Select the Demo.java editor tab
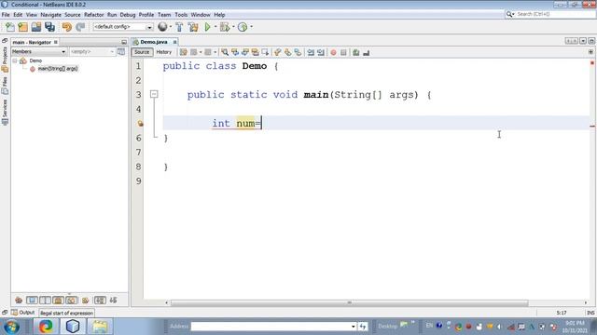The height and width of the screenshot is (335, 597). coord(153,42)
